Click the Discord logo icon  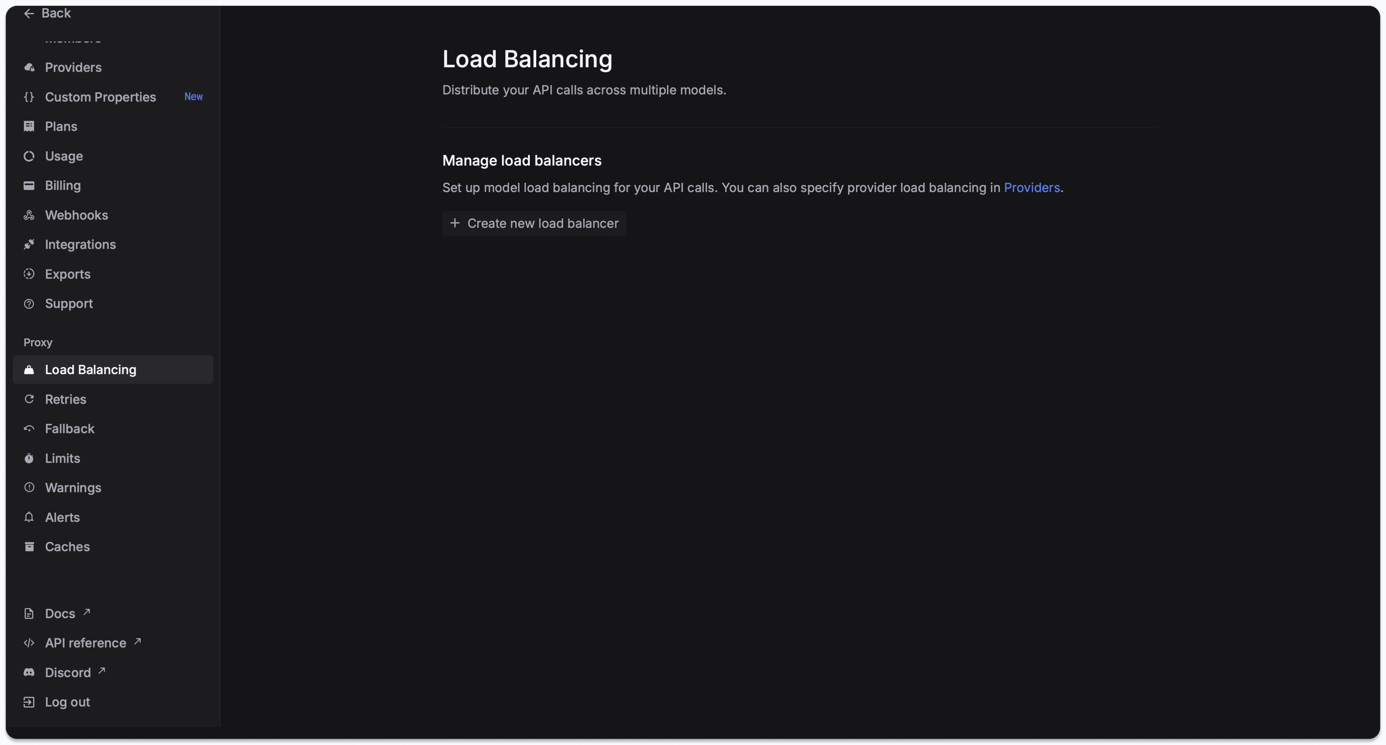29,673
